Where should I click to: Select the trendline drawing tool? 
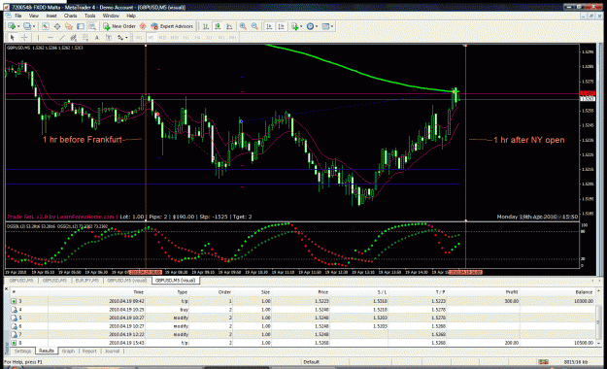(62, 38)
